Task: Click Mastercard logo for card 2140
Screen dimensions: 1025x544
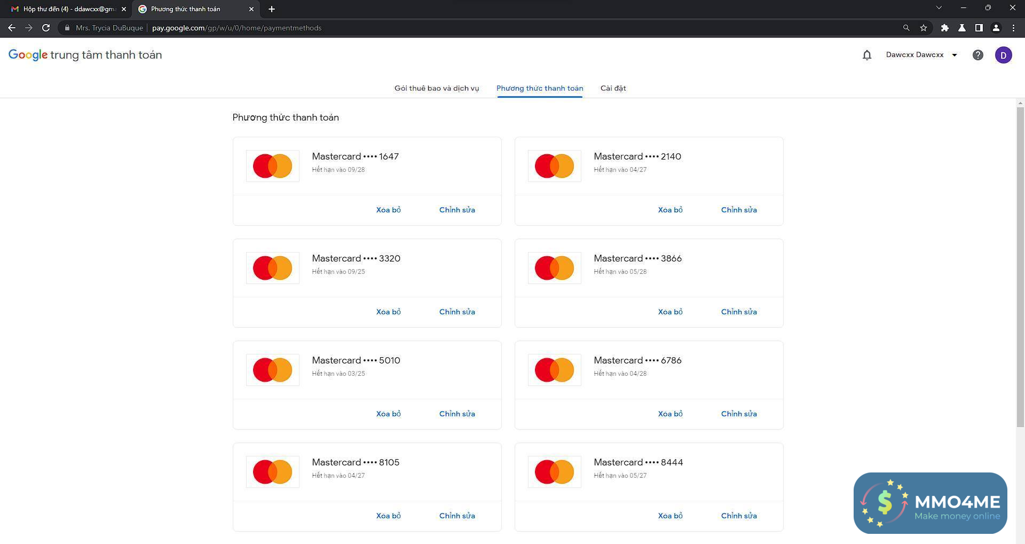Action: [554, 166]
